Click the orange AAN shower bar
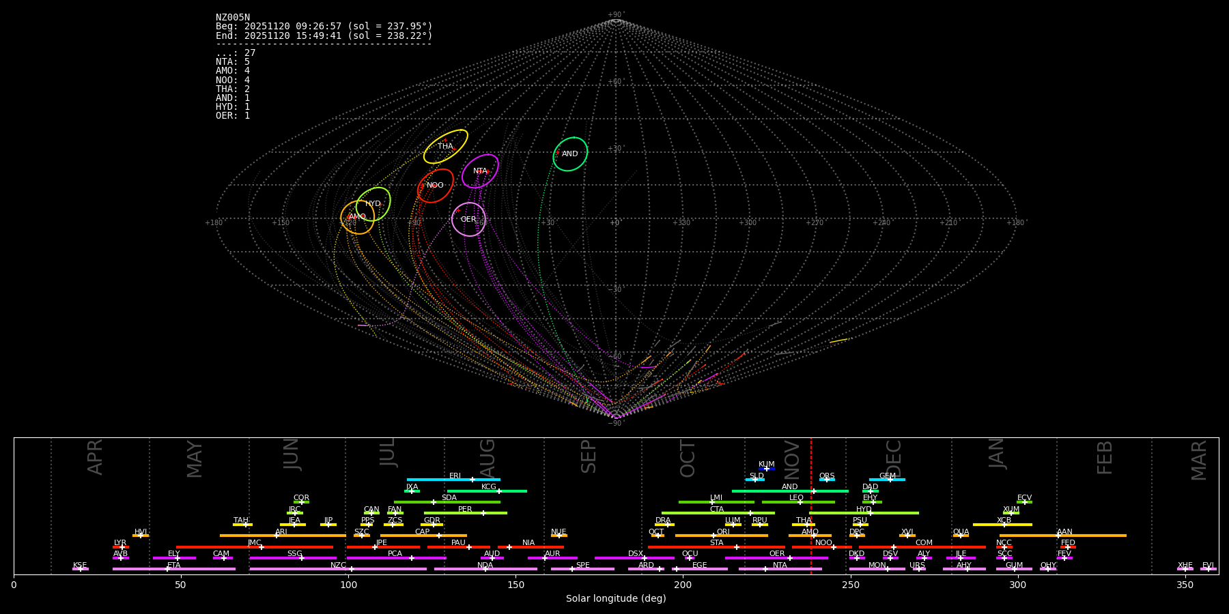 [x=1063, y=536]
